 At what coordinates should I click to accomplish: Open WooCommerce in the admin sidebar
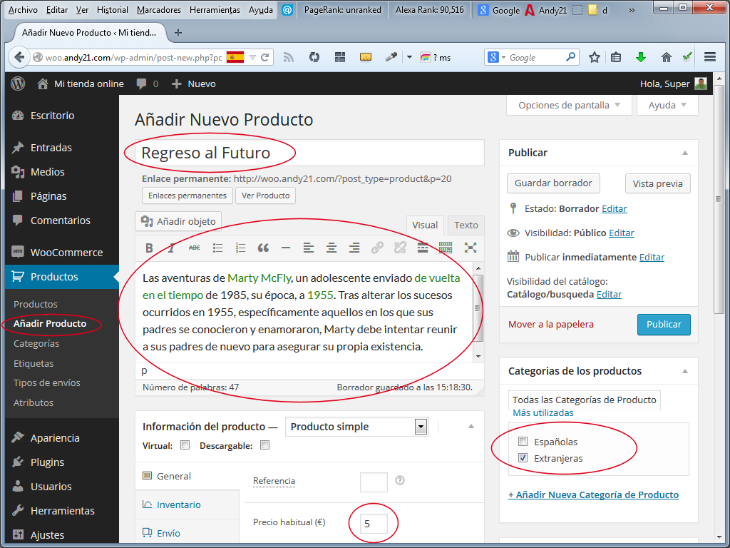[x=62, y=252]
